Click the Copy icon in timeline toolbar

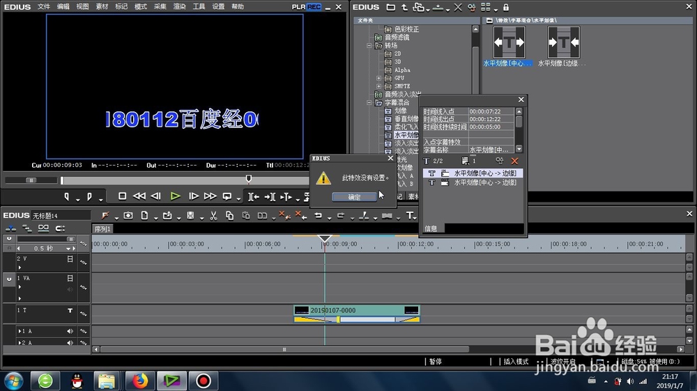[229, 216]
